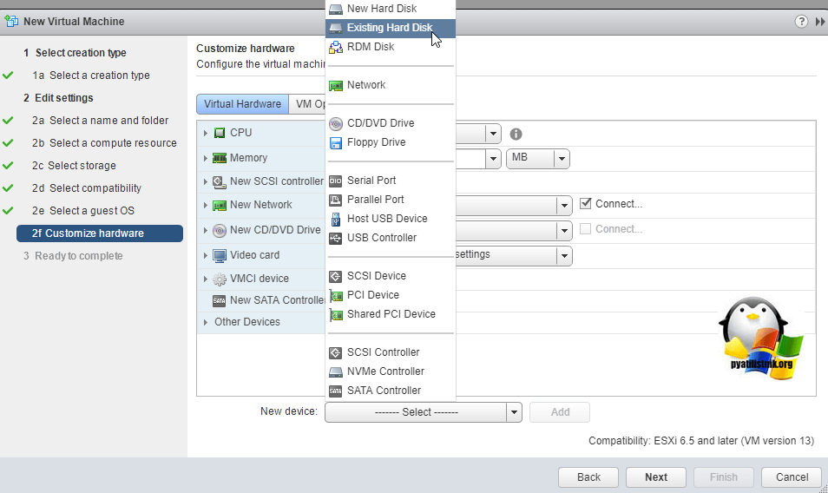This screenshot has height=493, width=828.
Task: Uncheck the New Network Connect checkbox
Action: (587, 204)
